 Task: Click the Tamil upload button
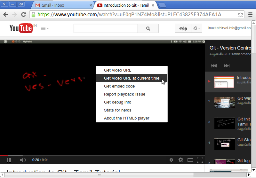coord(183,28)
